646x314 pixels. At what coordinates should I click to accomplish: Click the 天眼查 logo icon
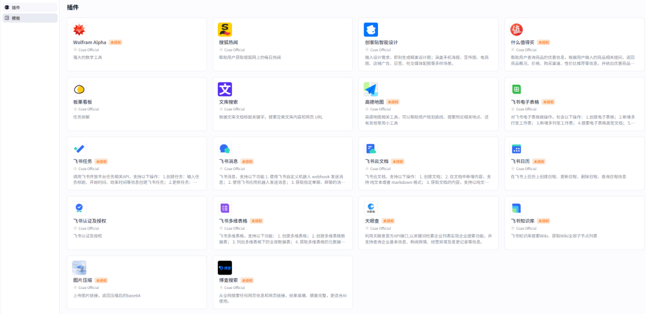371,208
